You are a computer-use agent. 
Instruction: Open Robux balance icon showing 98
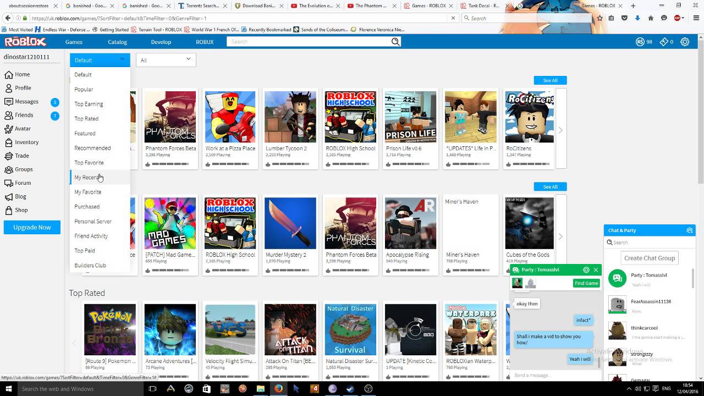640,42
